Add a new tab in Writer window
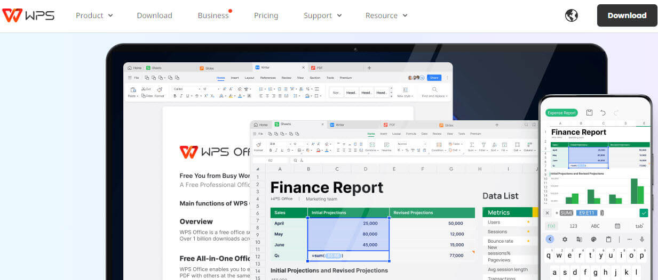658x280 pixels. click(x=369, y=68)
